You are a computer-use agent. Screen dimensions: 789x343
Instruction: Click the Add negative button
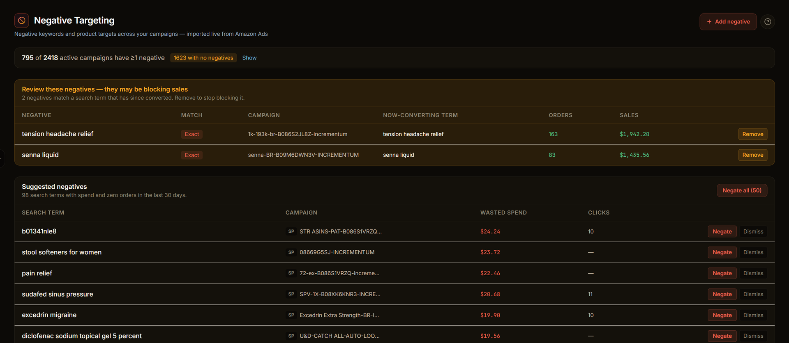click(728, 22)
